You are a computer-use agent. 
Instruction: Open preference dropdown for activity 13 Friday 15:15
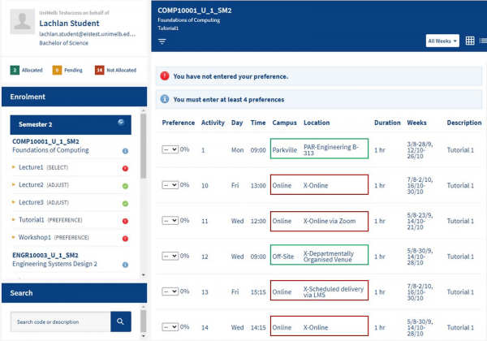[170, 291]
